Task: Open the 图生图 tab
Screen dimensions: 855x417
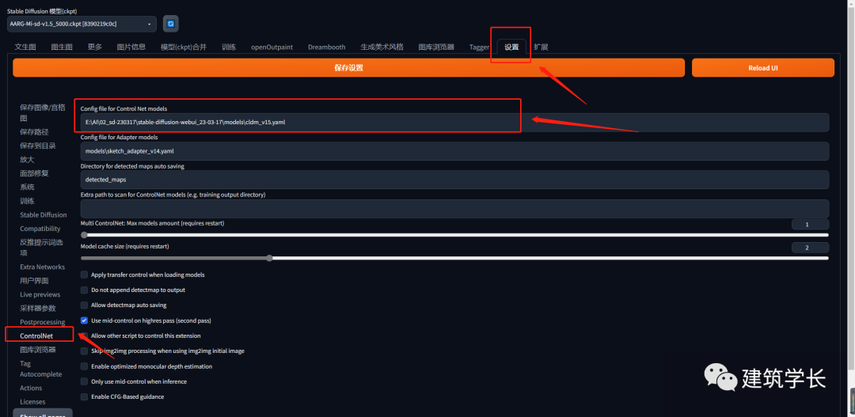Action: pos(62,47)
